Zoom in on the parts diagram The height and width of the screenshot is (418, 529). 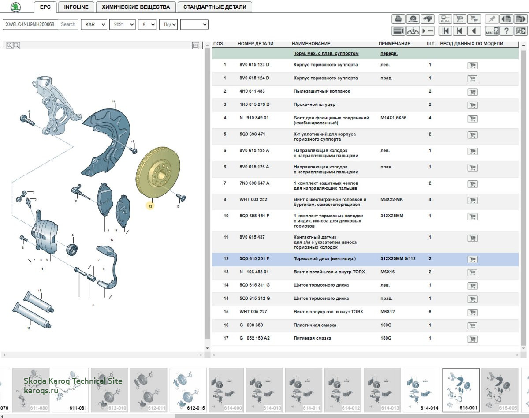pos(10,45)
